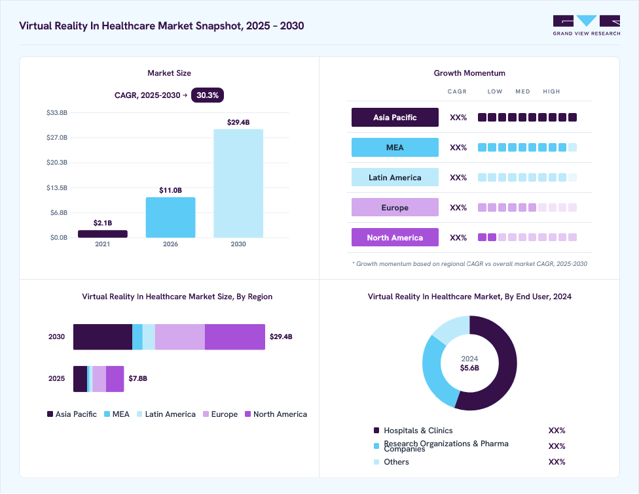Click the XX% CAGR value for Asia Pacific

(x=458, y=118)
